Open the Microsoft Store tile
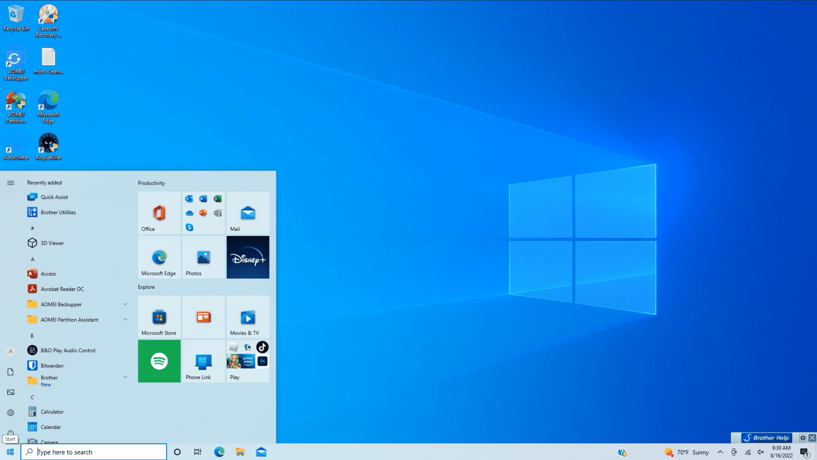817x460 pixels. tap(159, 317)
